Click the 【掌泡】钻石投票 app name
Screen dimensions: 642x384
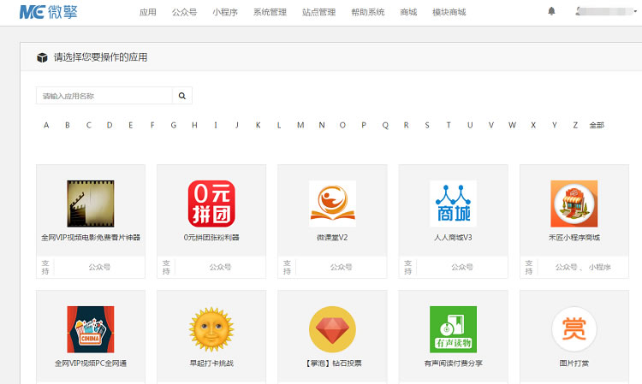(x=332, y=363)
